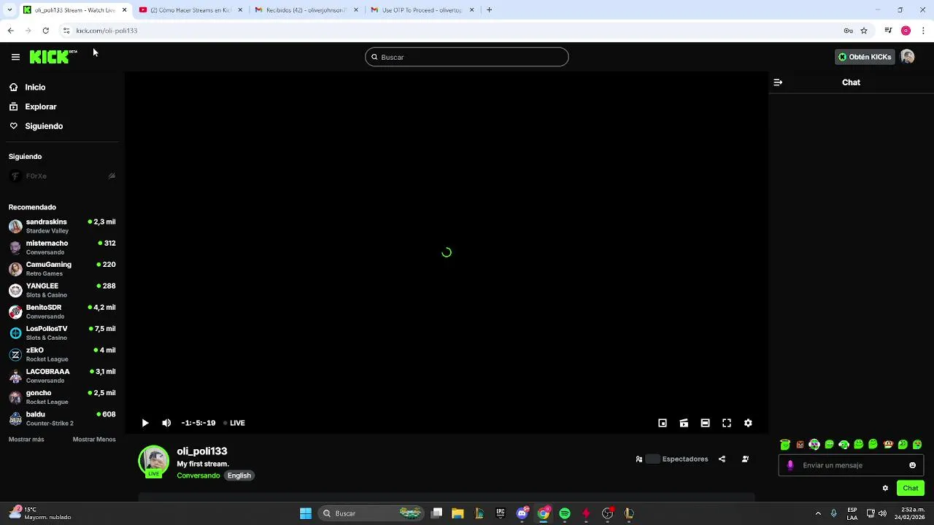Open oli_poli133 channel name link
Viewport: 934px width, 525px height.
202,451
